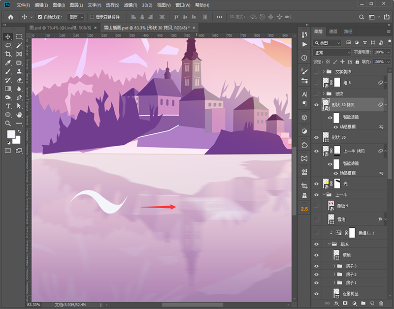Viewport: 394px width, 309px height.
Task: Select the Horizontal Type tool
Action: click(8, 106)
